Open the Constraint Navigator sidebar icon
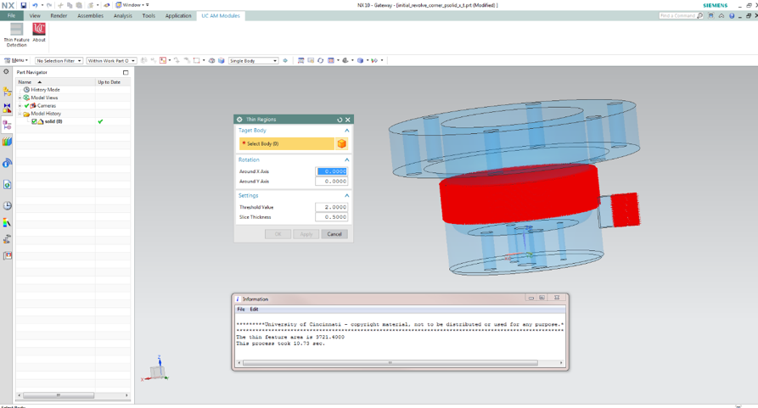This screenshot has height=408, width=758. tap(7, 108)
